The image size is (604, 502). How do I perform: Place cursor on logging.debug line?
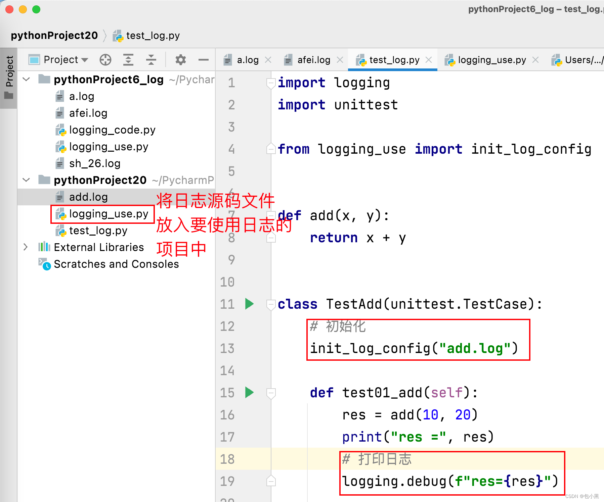tap(450, 481)
